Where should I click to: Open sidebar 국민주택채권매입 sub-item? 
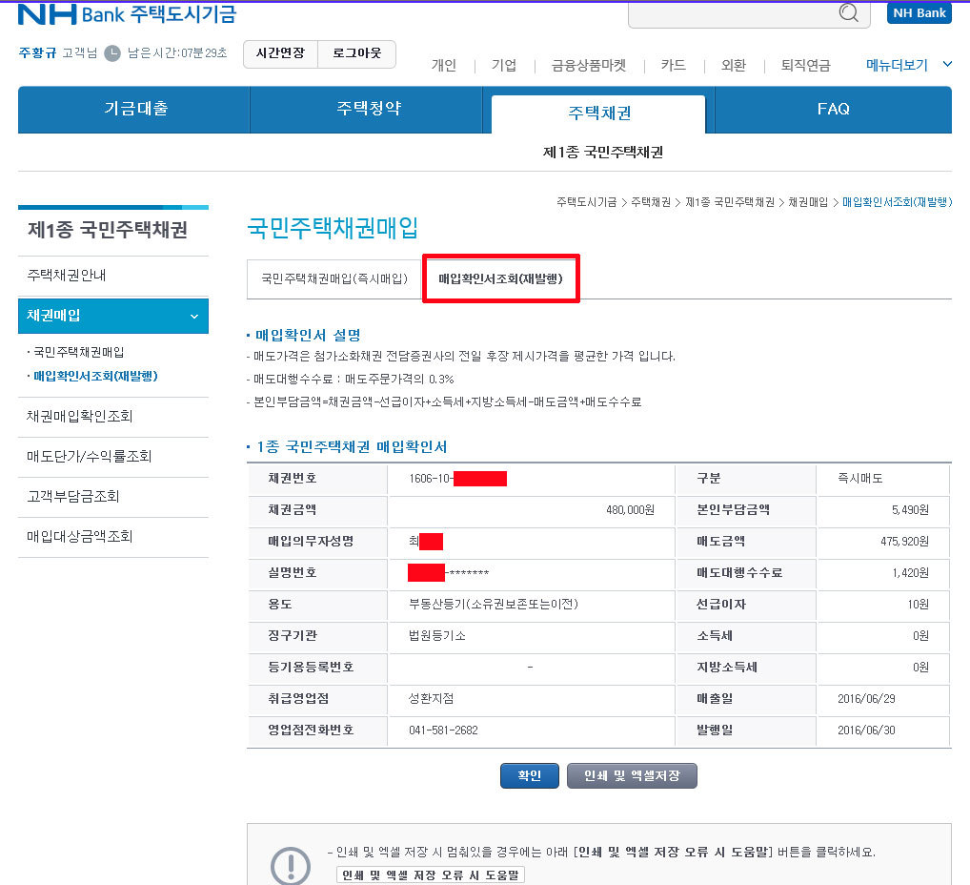click(78, 353)
